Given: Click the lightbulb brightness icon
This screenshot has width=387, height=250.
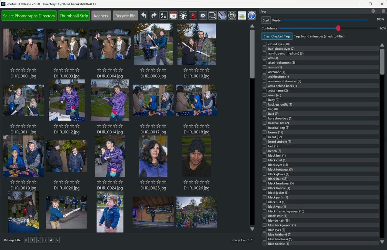Looking at the screenshot, I should point(183,15).
